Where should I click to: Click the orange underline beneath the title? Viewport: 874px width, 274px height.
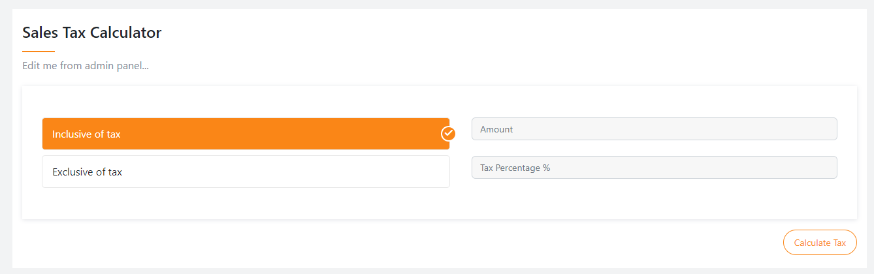39,51
